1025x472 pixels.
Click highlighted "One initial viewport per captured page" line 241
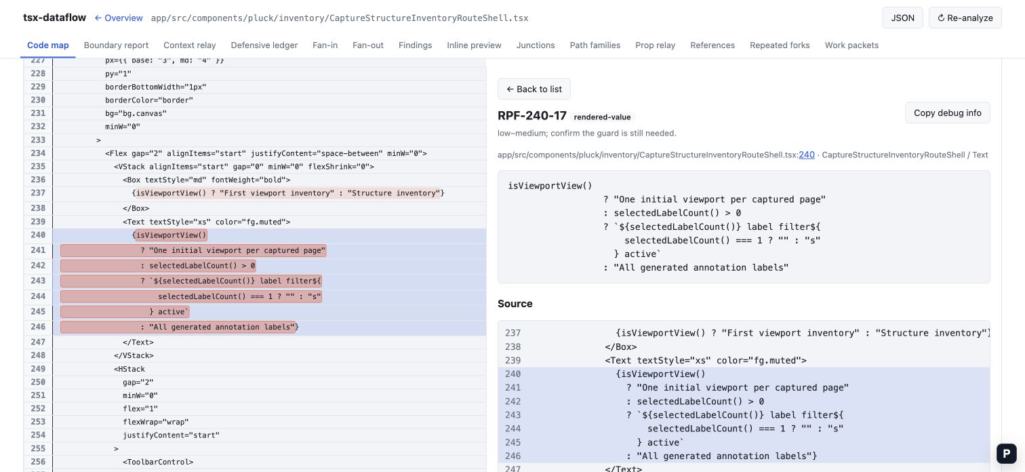click(193, 250)
